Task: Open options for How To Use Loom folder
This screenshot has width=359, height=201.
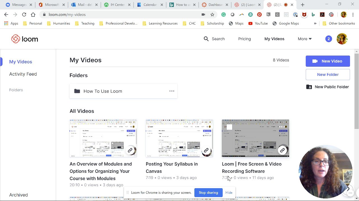Action: [172, 91]
